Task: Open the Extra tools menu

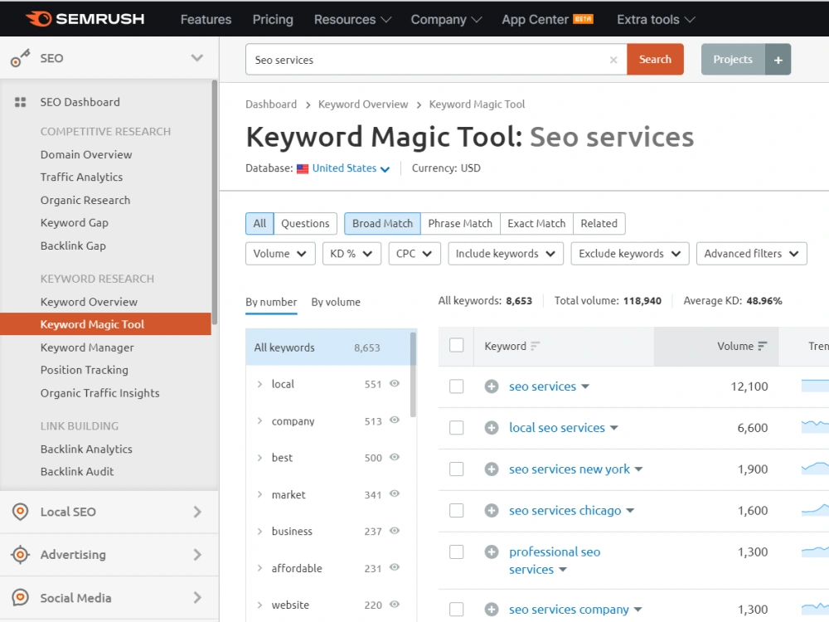Action: (x=656, y=20)
